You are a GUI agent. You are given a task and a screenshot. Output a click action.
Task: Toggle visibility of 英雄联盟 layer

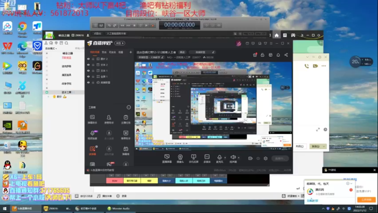tap(88, 82)
